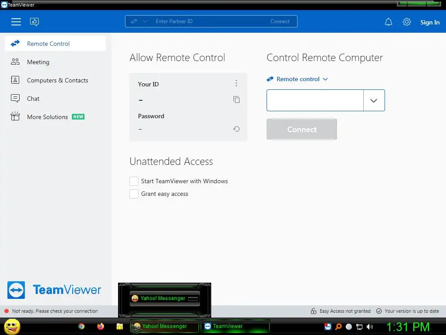Open the hamburger menu in the header
Screen dimensions: 446x335
coord(16,22)
